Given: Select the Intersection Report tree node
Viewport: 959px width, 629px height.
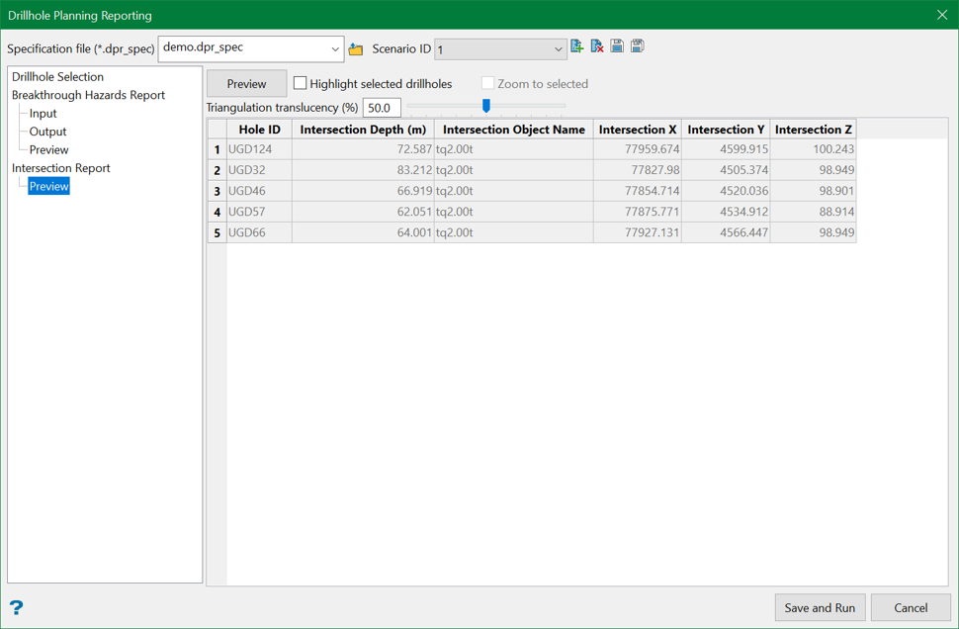Looking at the screenshot, I should coord(60,168).
